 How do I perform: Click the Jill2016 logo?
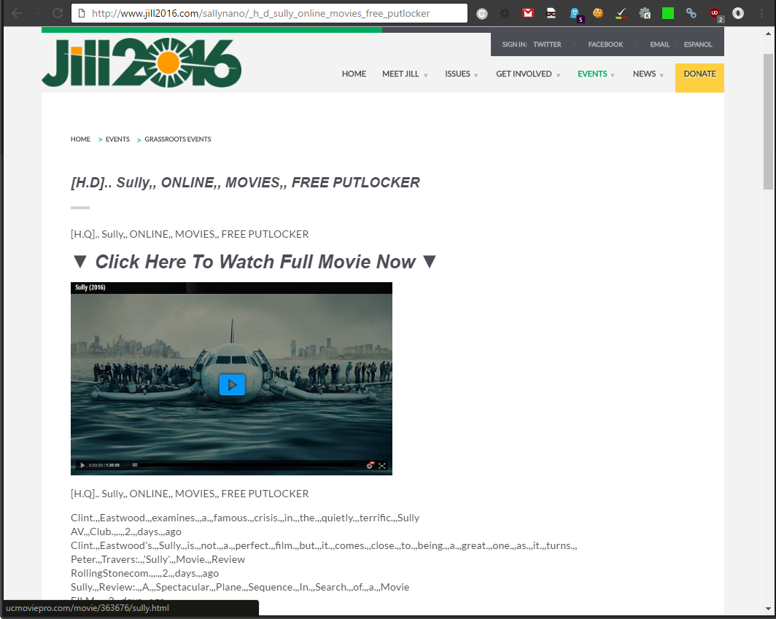coord(141,63)
